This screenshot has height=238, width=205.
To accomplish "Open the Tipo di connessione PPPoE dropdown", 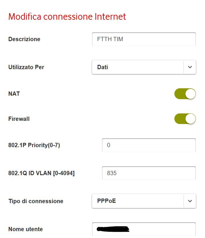I will 138,201.
